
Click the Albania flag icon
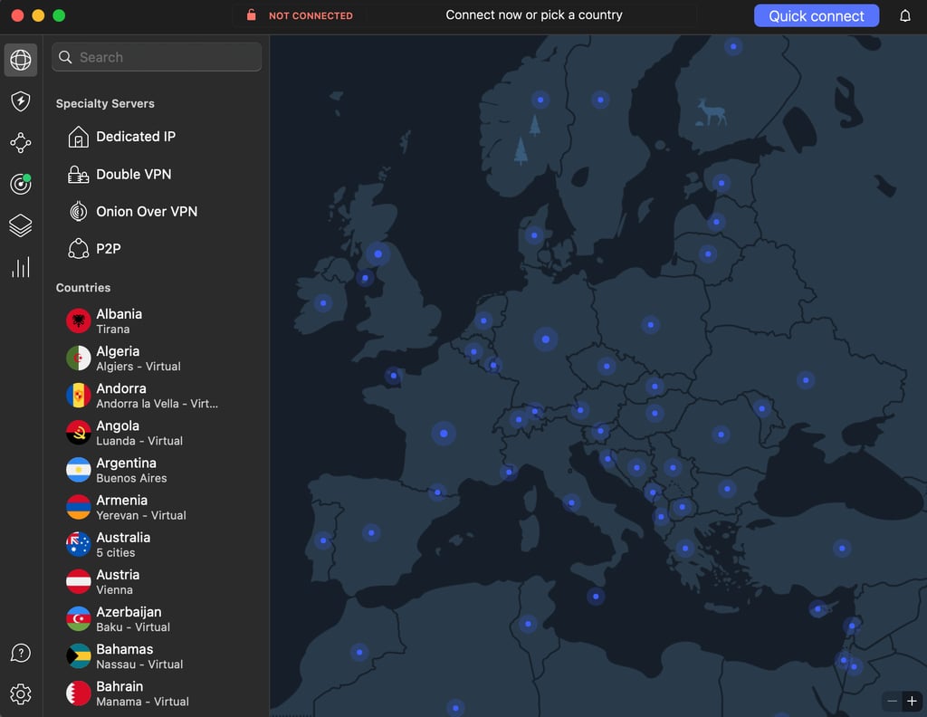click(78, 321)
